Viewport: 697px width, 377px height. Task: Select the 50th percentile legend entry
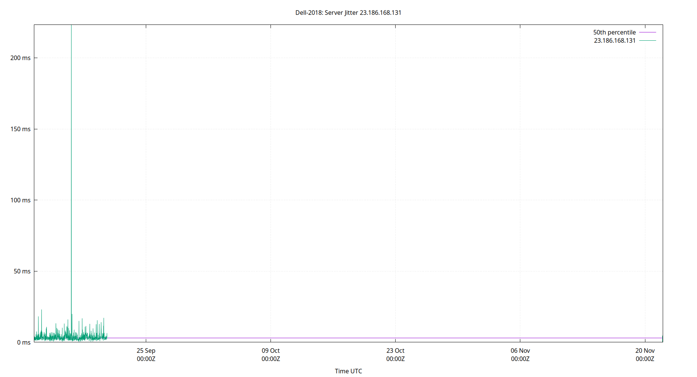(614, 32)
